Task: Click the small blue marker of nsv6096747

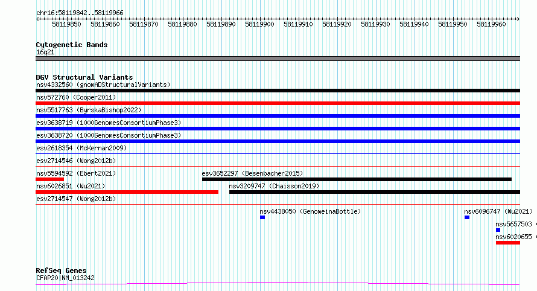Action: click(467, 217)
